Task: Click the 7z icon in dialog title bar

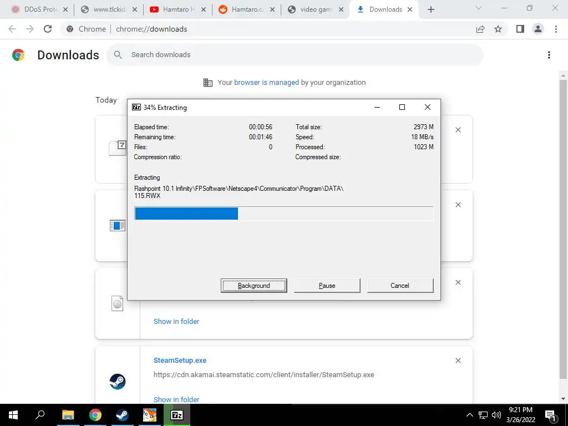Action: (x=136, y=107)
